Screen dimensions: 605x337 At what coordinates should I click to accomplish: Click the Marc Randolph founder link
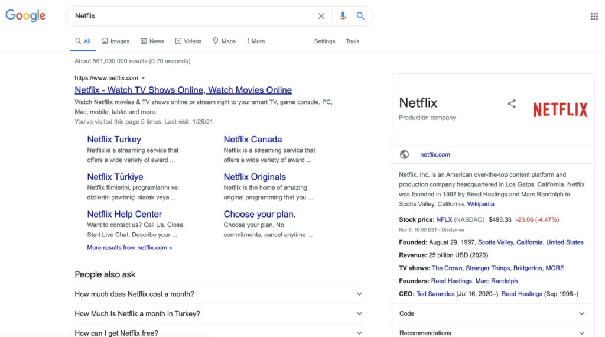pyautogui.click(x=496, y=281)
